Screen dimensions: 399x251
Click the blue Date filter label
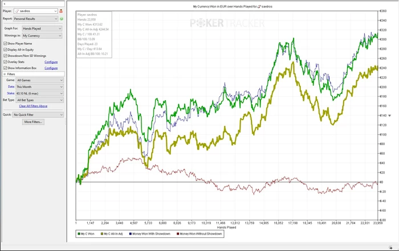[x=11, y=87]
